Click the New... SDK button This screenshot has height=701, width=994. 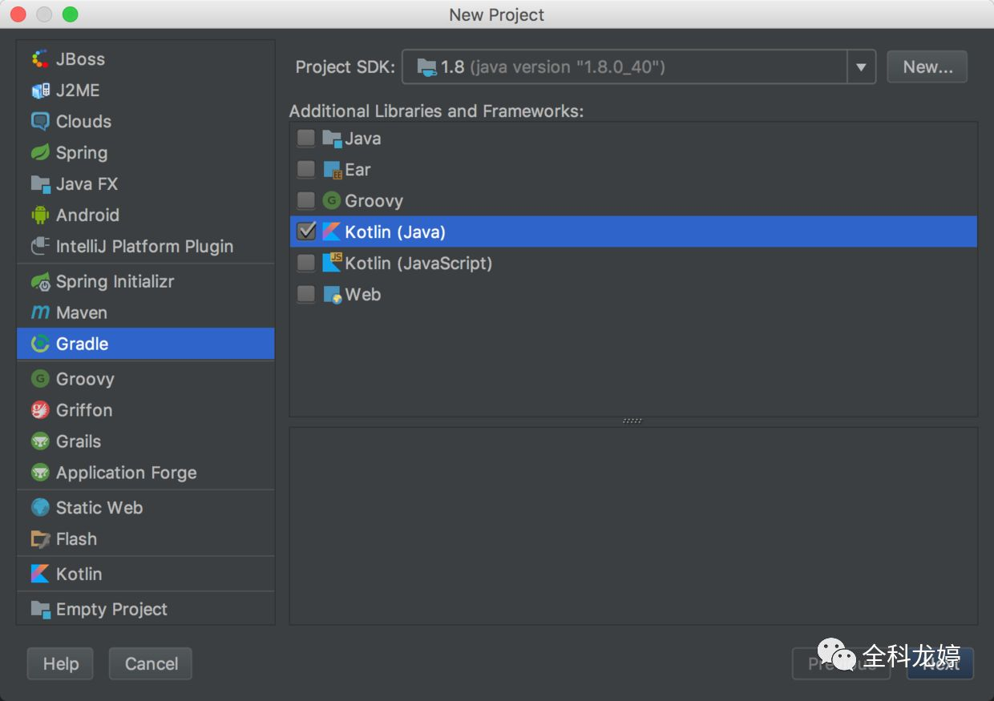coord(927,67)
